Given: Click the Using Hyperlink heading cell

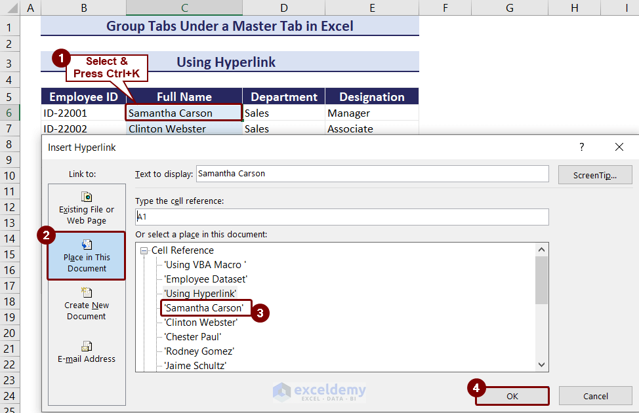Looking at the screenshot, I should pyautogui.click(x=230, y=62).
